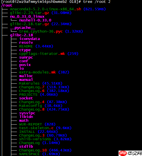The image size is (142, 156).
Task: Click the __pycache__ directory
Action: pos(23,28)
